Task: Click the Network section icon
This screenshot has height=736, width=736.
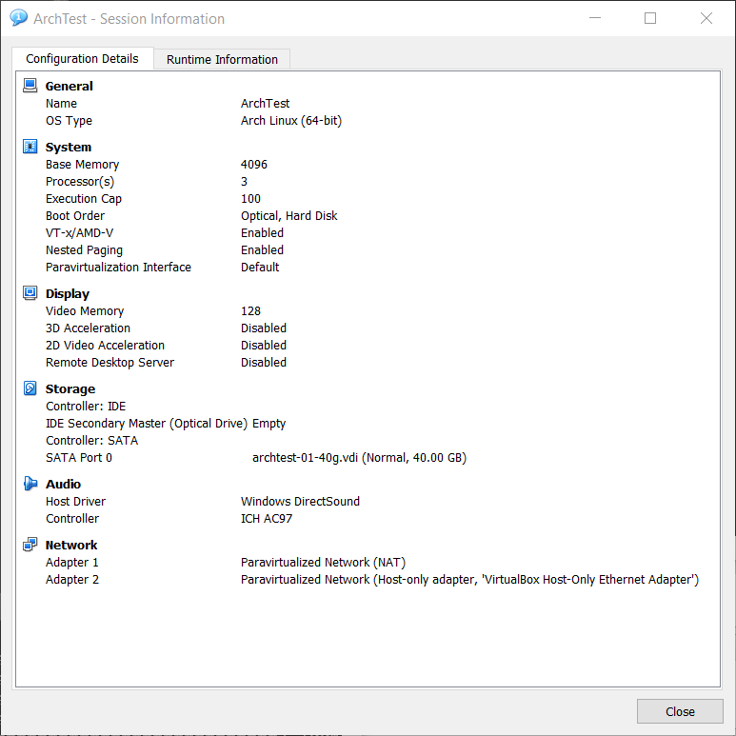Action: pyautogui.click(x=30, y=544)
